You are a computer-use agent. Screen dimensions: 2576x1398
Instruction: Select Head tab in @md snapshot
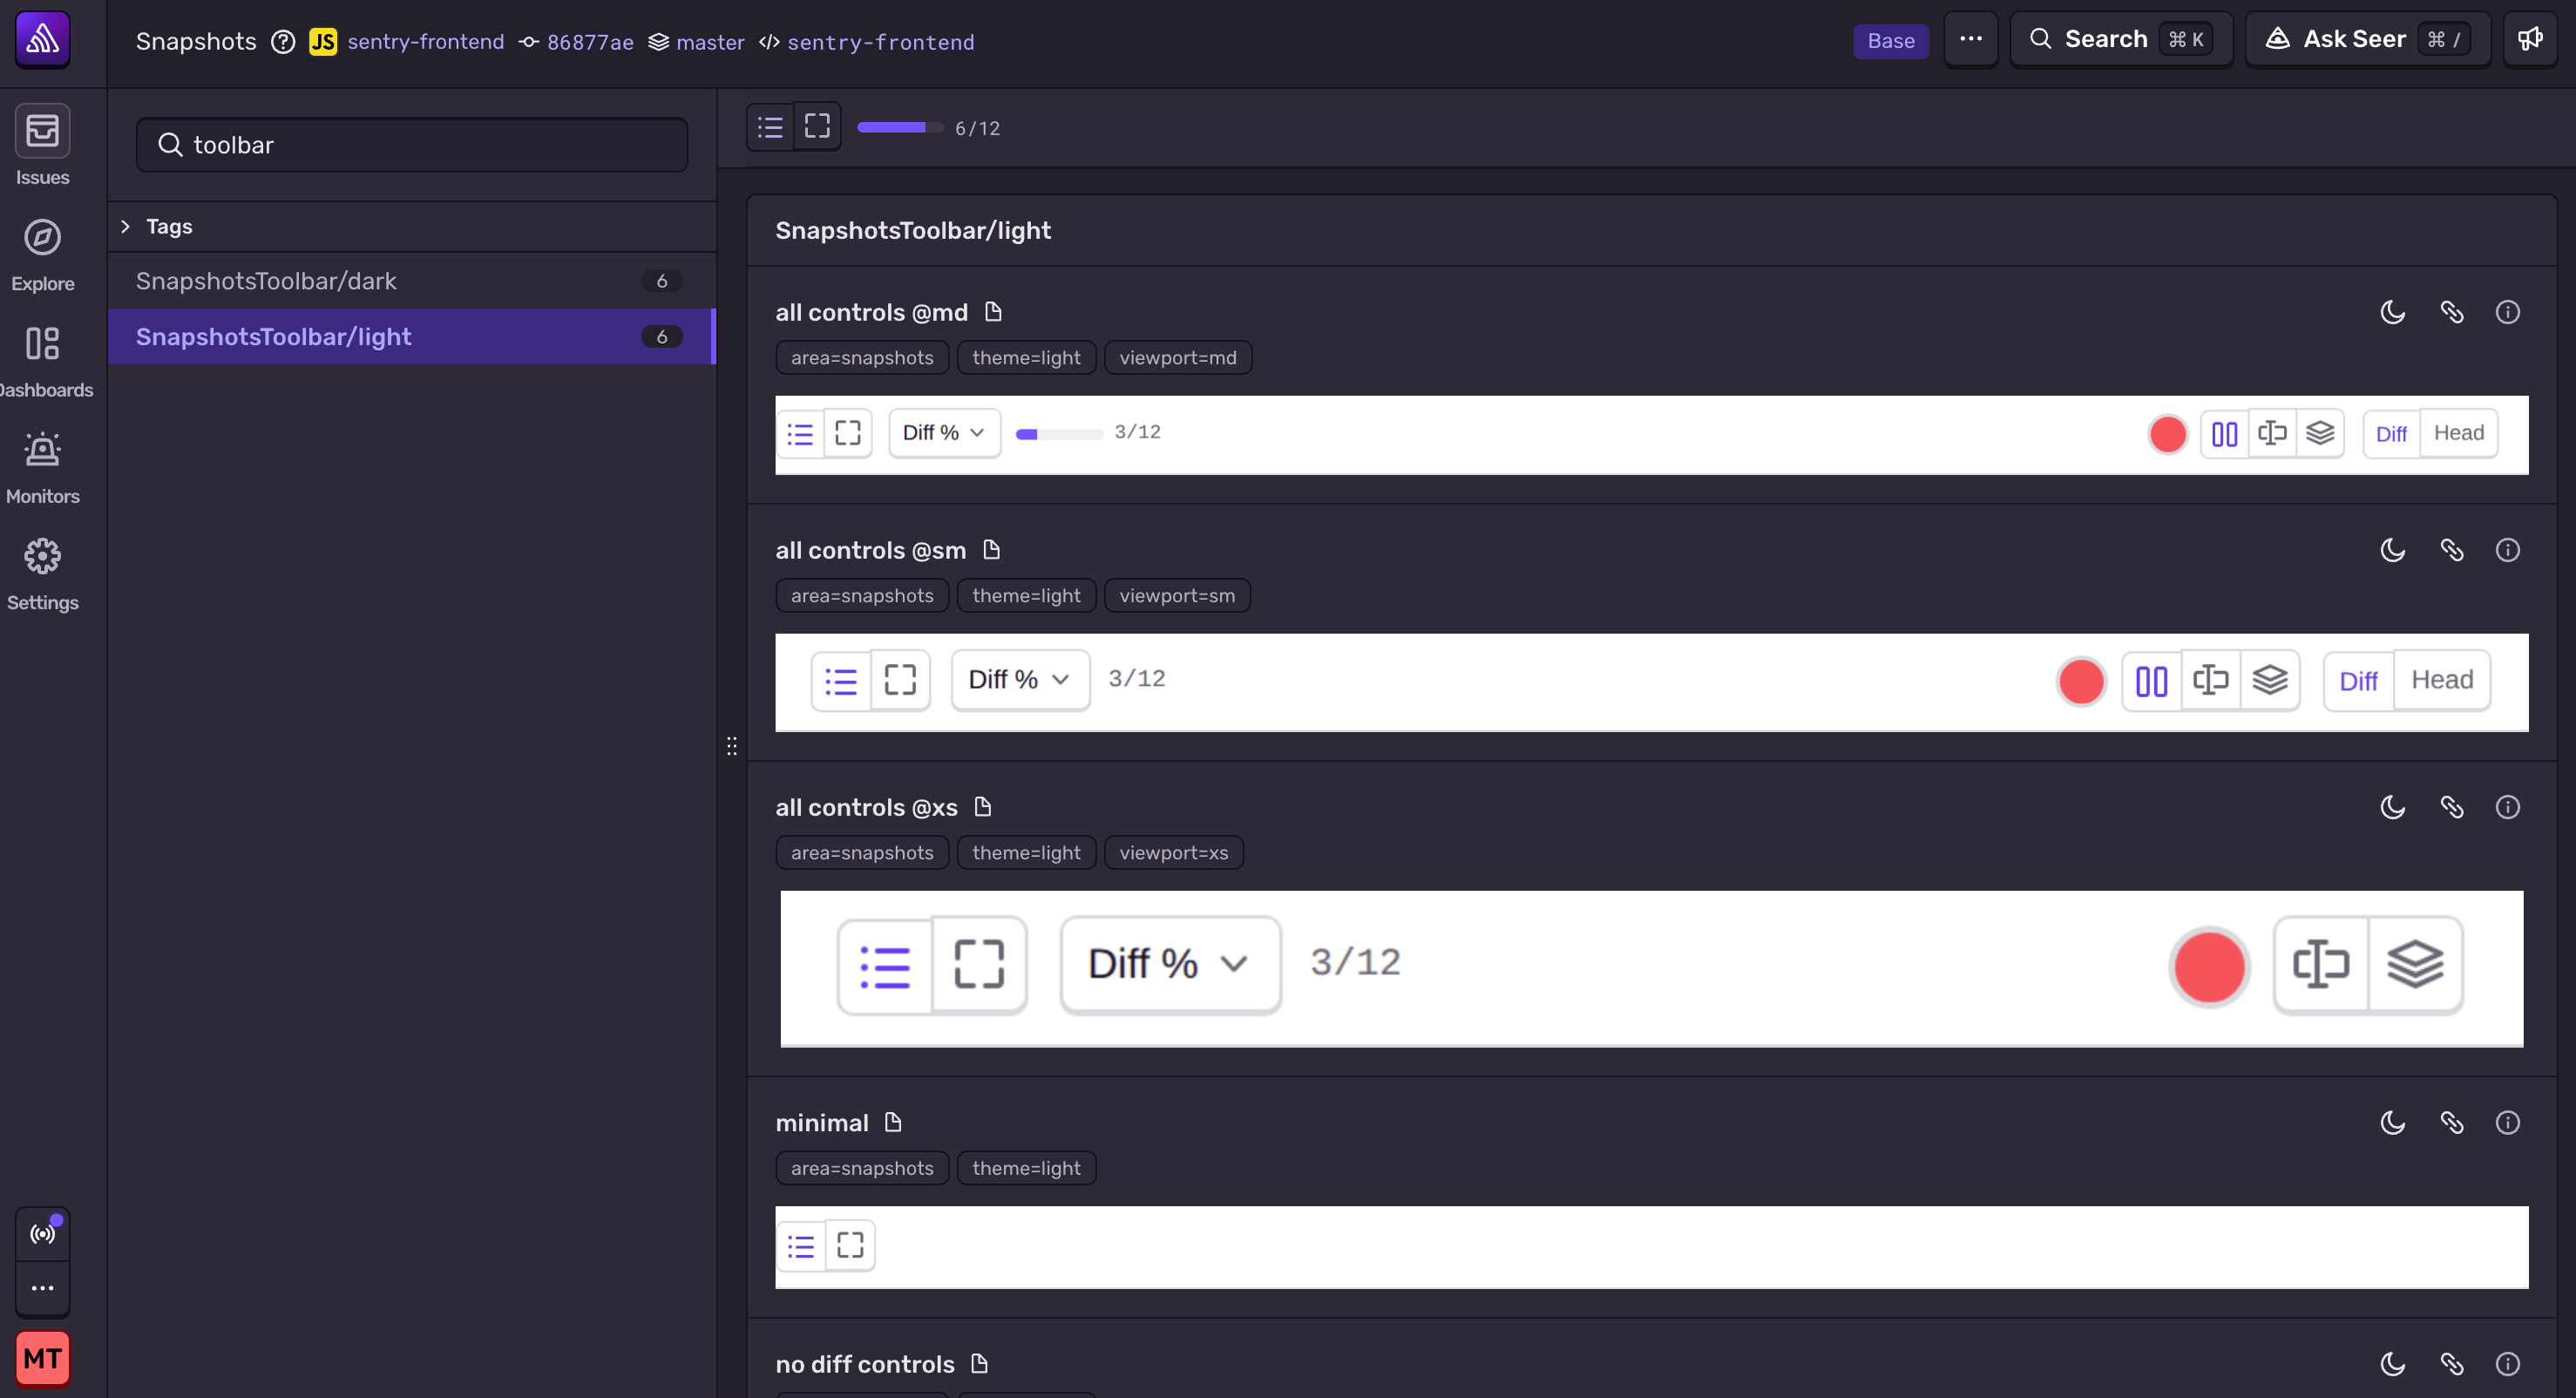pos(2459,433)
